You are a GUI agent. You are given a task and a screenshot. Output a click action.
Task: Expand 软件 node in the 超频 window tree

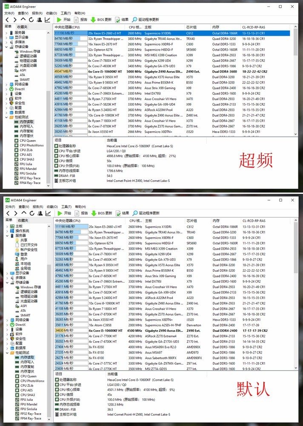point(6,99)
